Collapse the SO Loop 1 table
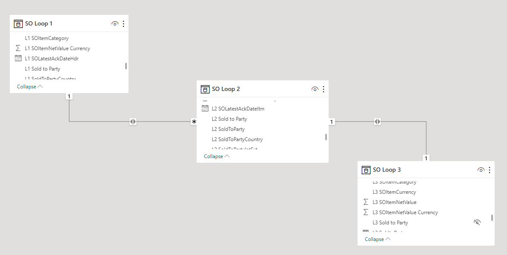Image resolution: width=507 pixels, height=255 pixels. pyautogui.click(x=30, y=87)
